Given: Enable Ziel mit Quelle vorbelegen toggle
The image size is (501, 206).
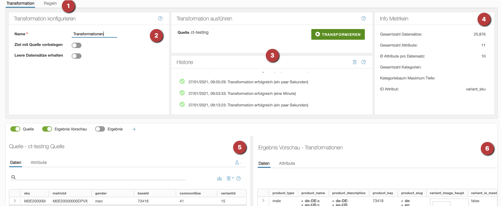Looking at the screenshot, I should [76, 45].
